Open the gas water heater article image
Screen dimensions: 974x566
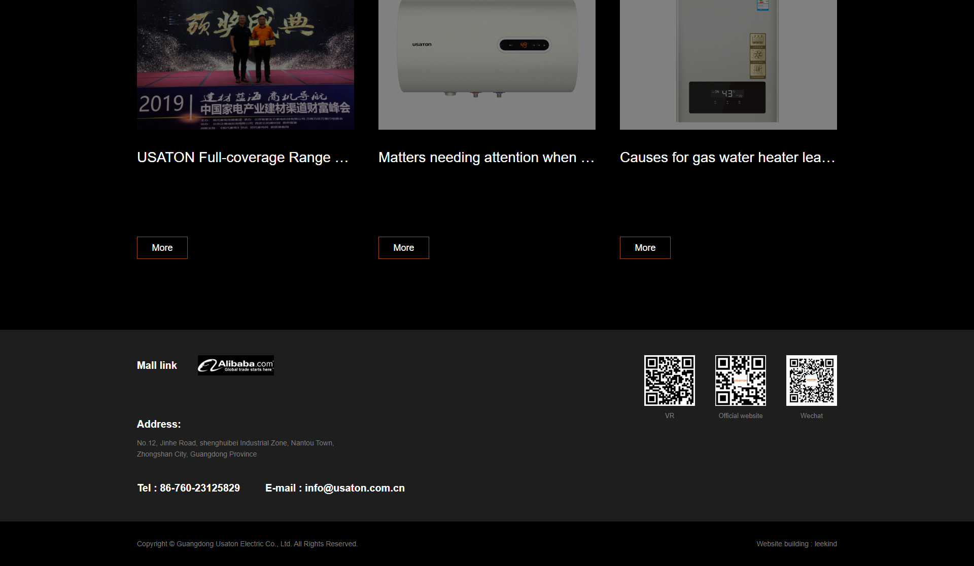pos(728,64)
